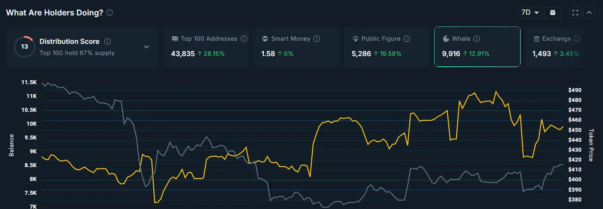Click the Distribution Score info icon

(107, 41)
